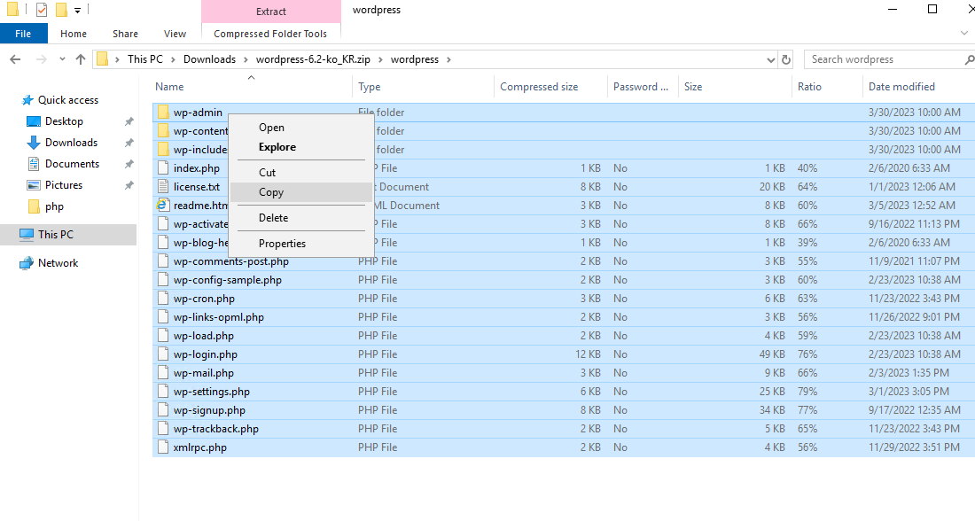Choose Open from the context menu
Screen dimensions: 975x521
[301, 128]
